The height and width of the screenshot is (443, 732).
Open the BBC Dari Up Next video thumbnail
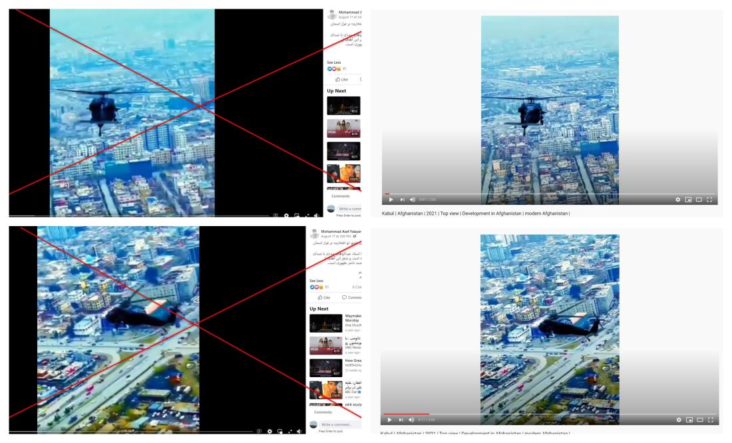(326, 390)
